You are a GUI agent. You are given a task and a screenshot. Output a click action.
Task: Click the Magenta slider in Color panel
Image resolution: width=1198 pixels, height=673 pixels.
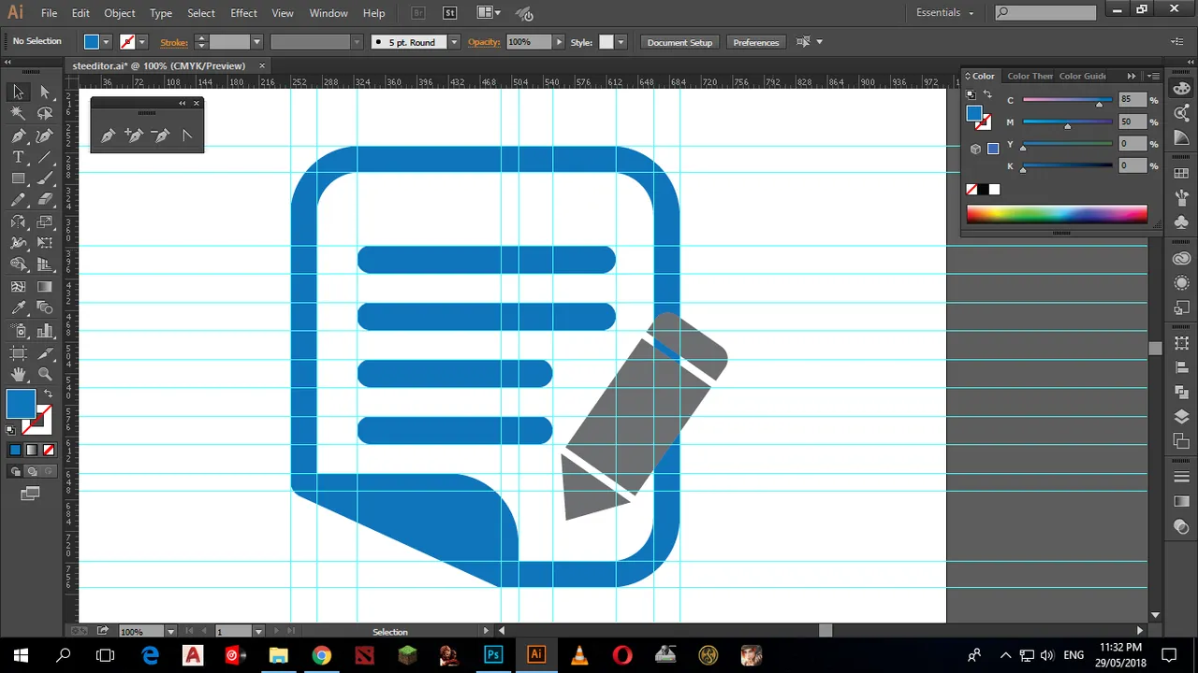point(1067,122)
